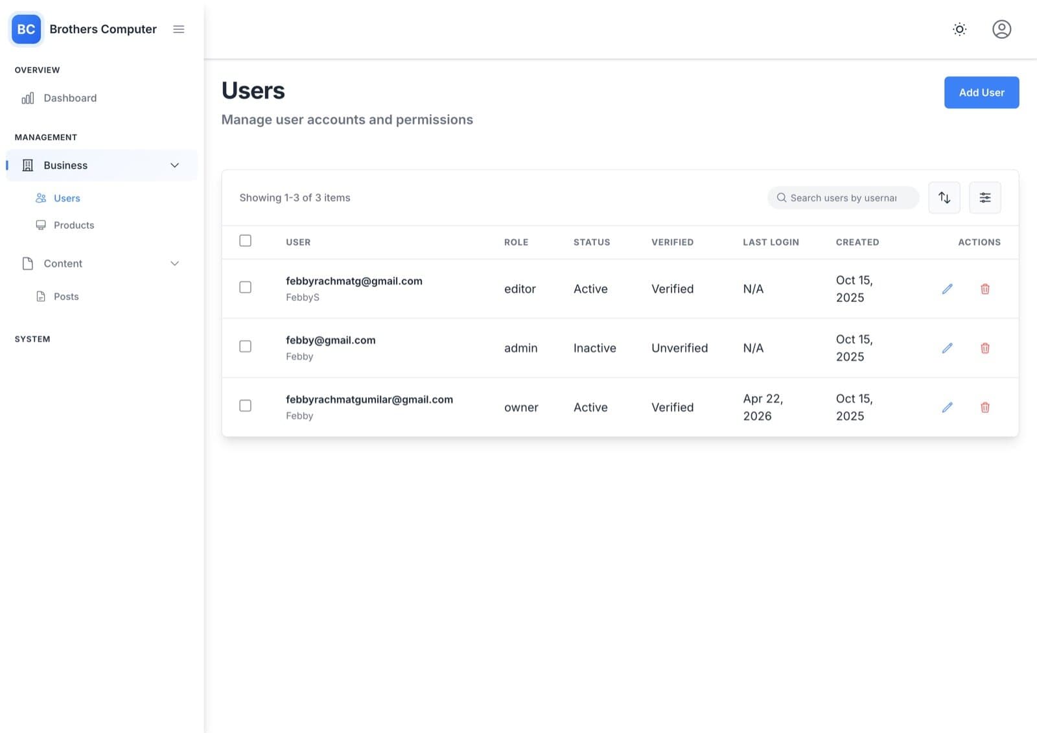Image resolution: width=1037 pixels, height=733 pixels.
Task: Open Posts under Content
Action: point(66,296)
